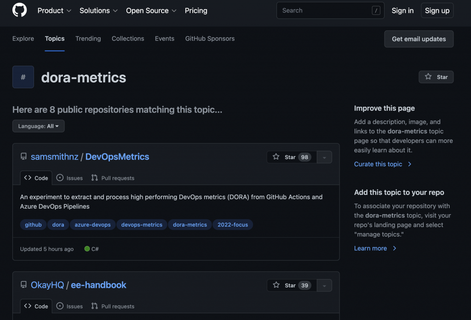Select the dora topic tag
This screenshot has height=320, width=471.
pyautogui.click(x=58, y=224)
